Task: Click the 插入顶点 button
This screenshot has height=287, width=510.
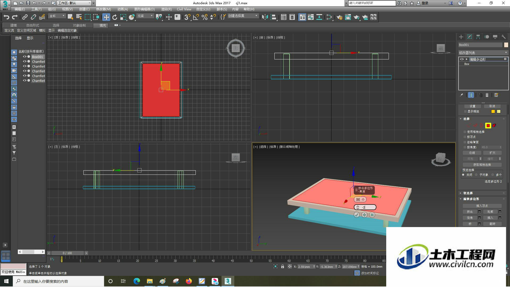Action: 482,206
